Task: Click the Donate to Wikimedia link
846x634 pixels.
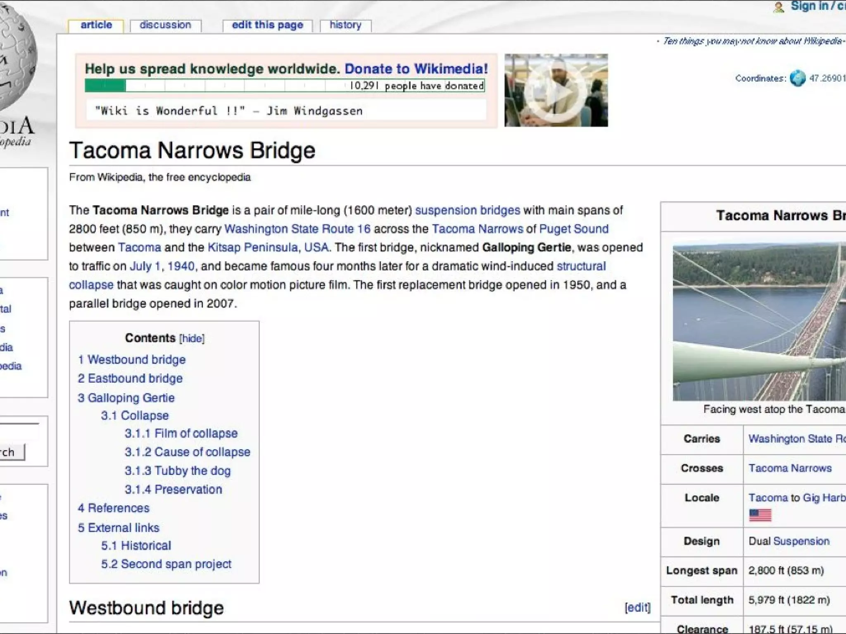Action: [416, 69]
